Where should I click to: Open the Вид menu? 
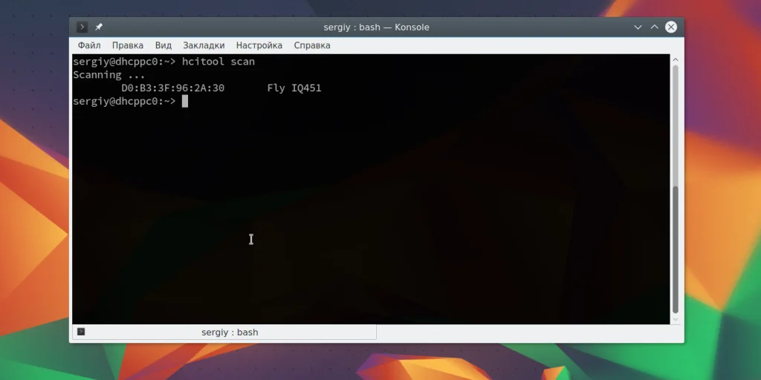(163, 45)
